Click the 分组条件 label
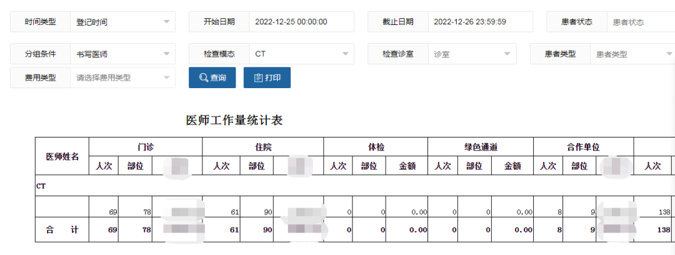This screenshot has width=675, height=255. pyautogui.click(x=41, y=54)
